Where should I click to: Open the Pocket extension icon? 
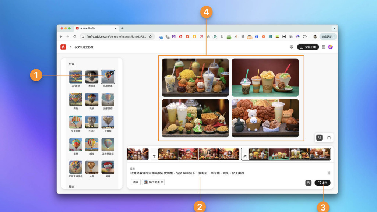click(x=201, y=36)
